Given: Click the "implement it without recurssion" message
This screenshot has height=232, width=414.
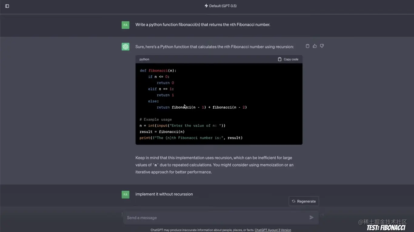Looking at the screenshot, I should pyautogui.click(x=164, y=194).
